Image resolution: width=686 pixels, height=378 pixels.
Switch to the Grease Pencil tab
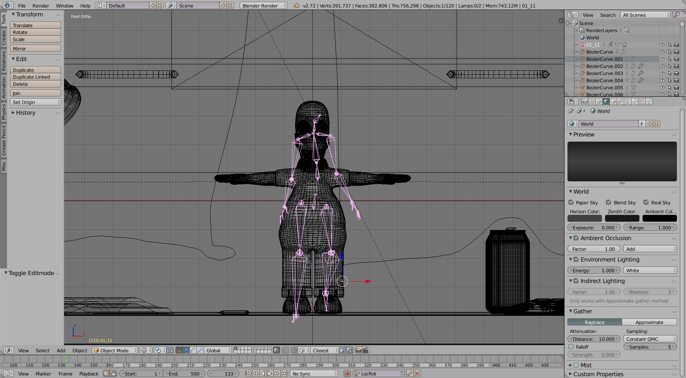pos(4,140)
